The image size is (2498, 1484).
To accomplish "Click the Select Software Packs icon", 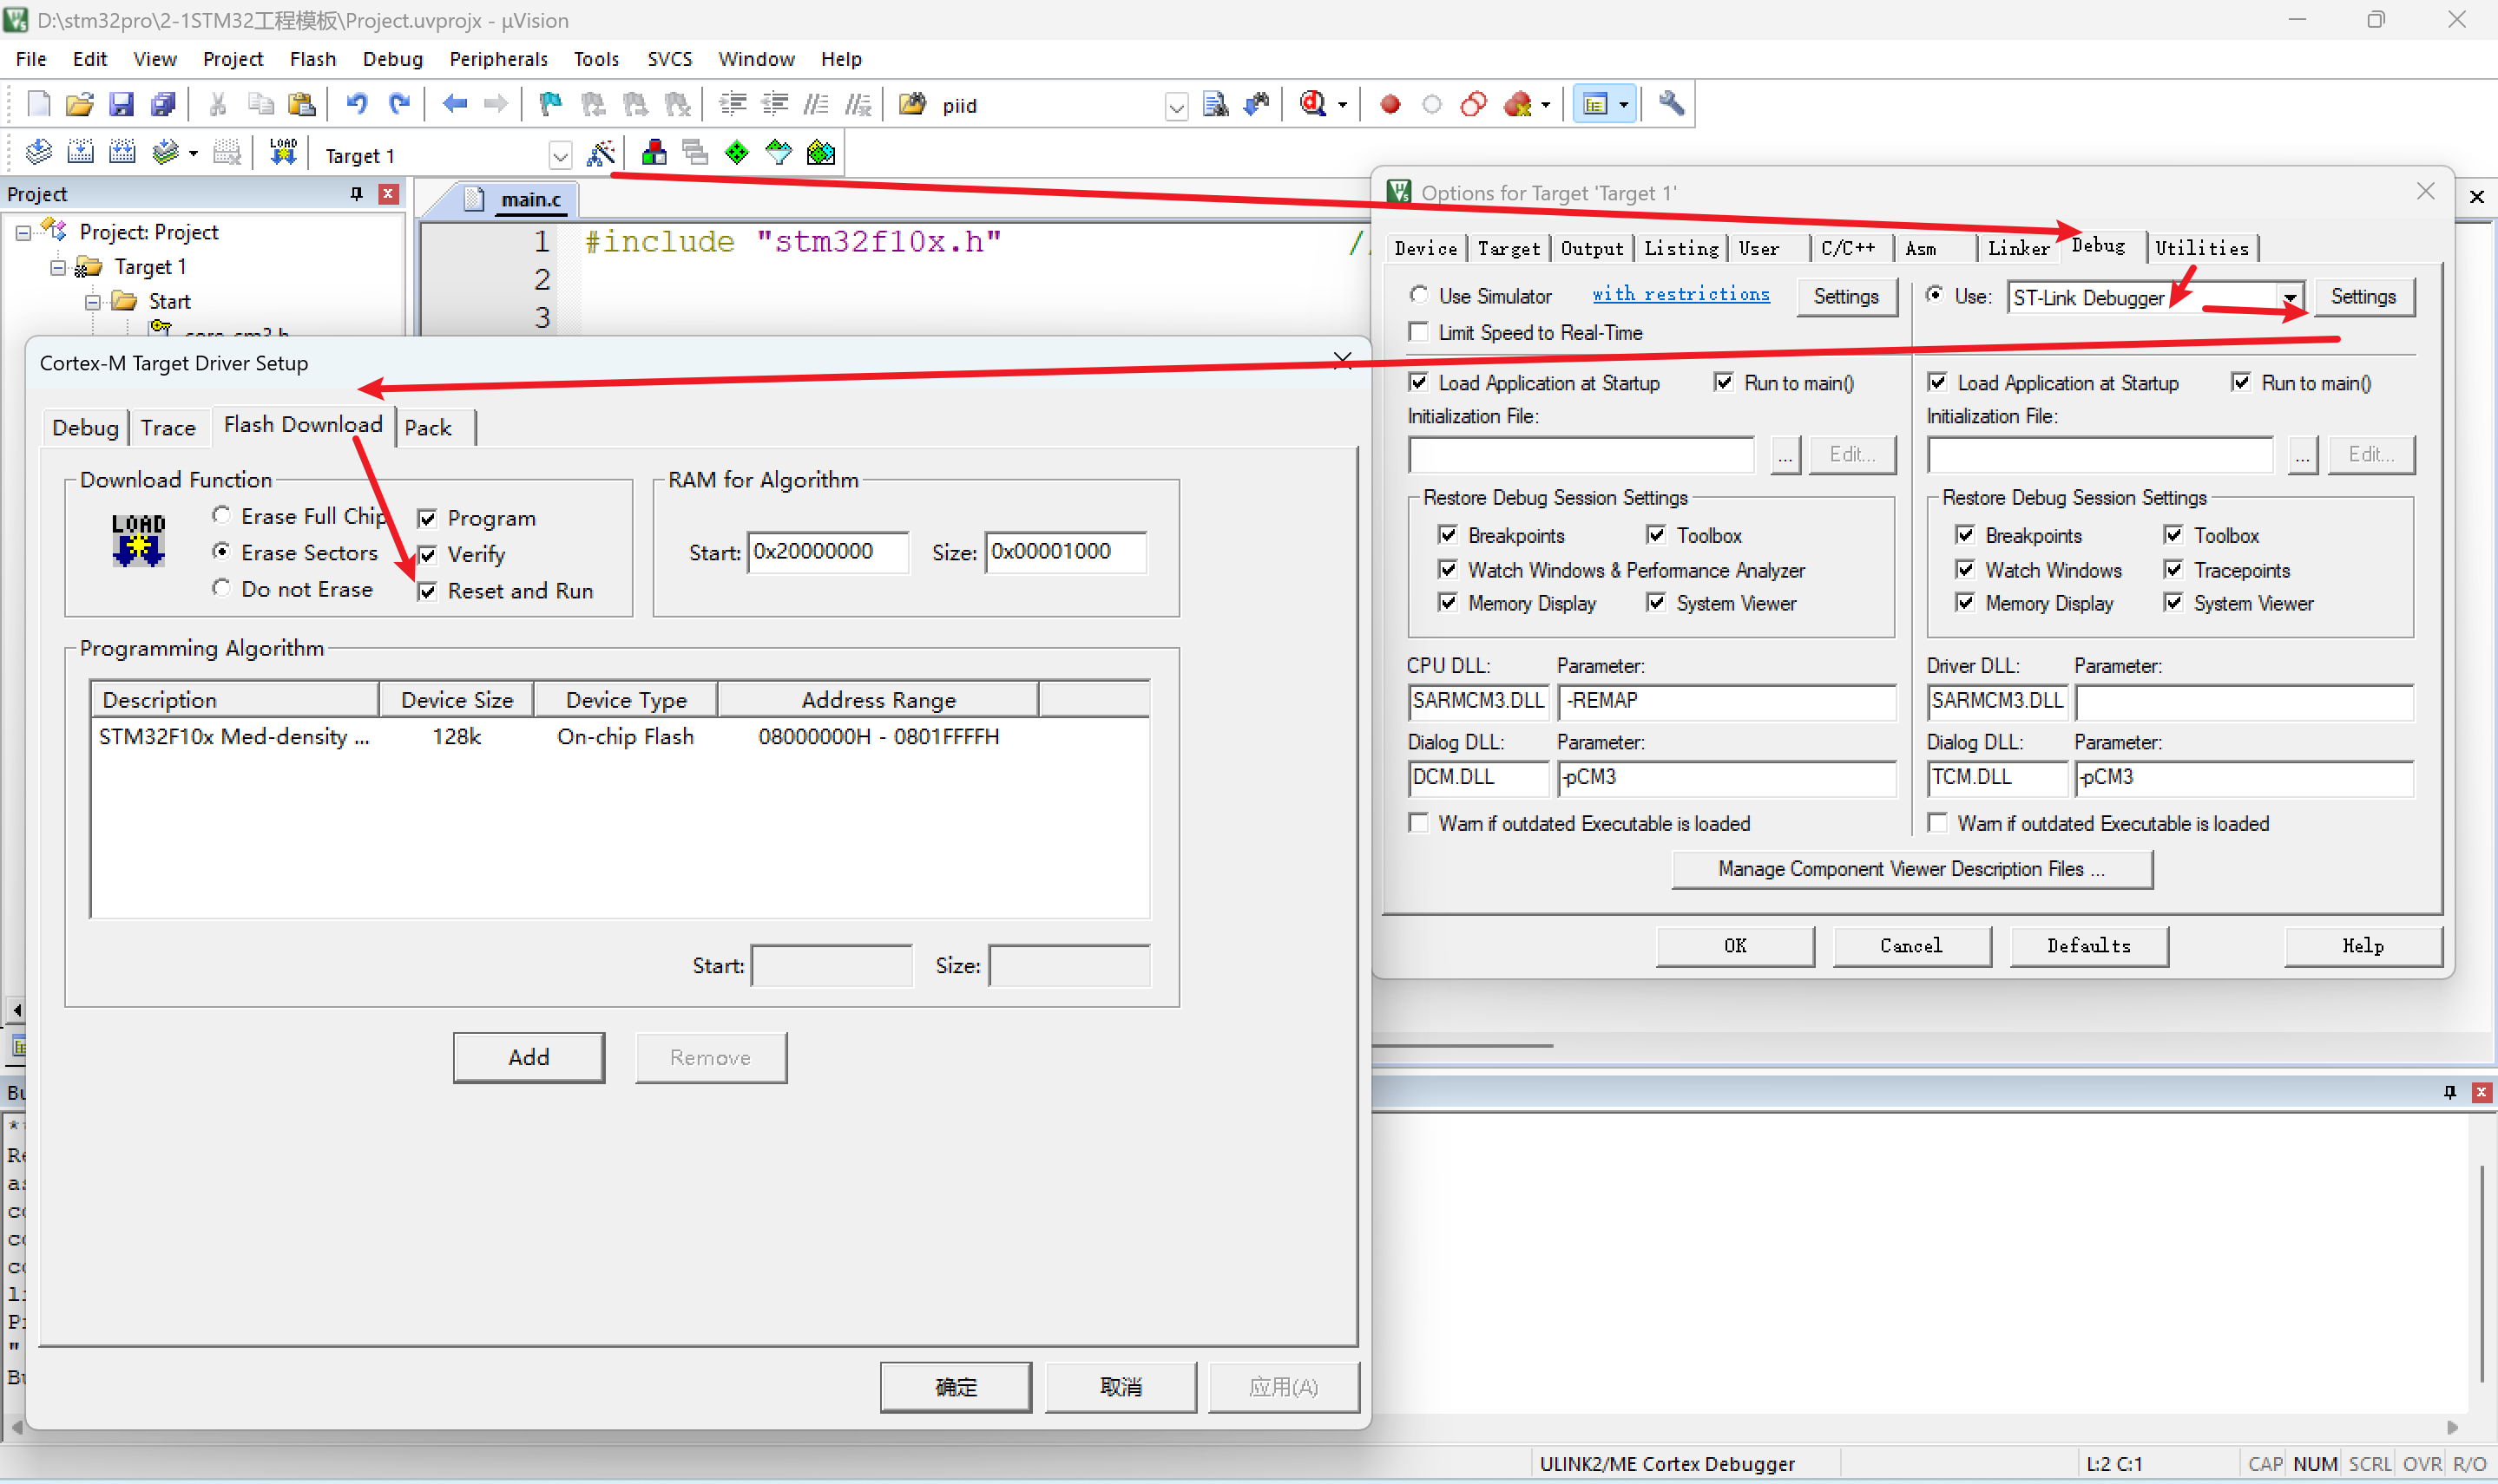I will pos(779,153).
